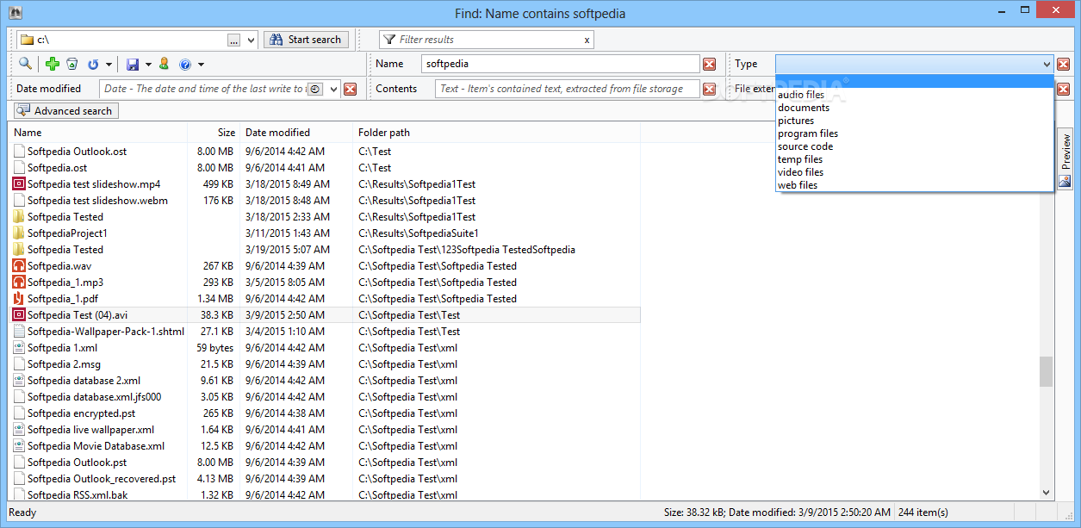
Task: Click the picture icon below Preview tab
Action: pyautogui.click(x=1065, y=182)
